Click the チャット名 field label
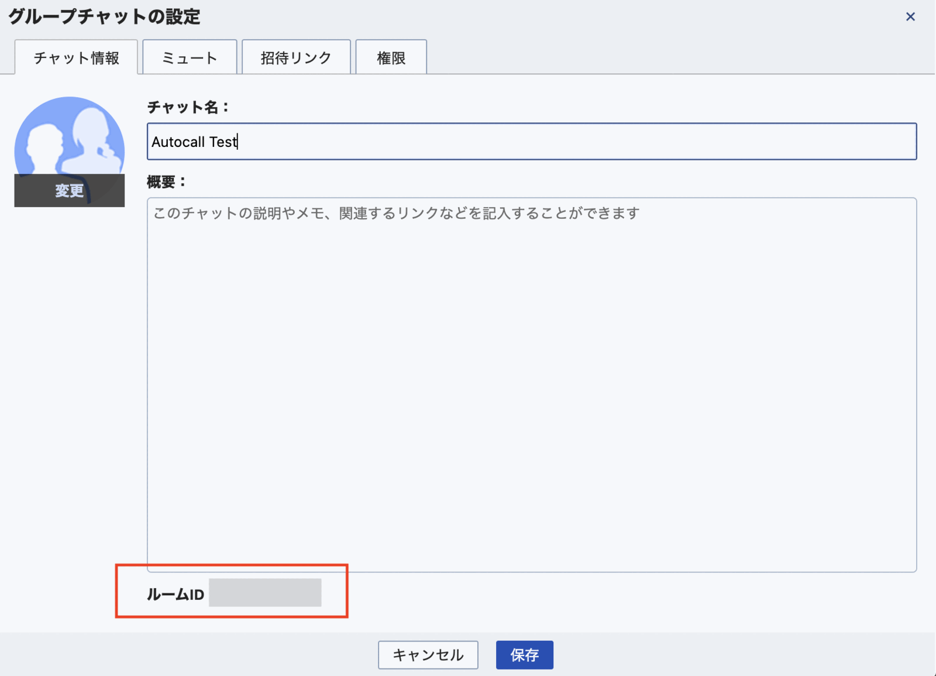 pyautogui.click(x=188, y=107)
